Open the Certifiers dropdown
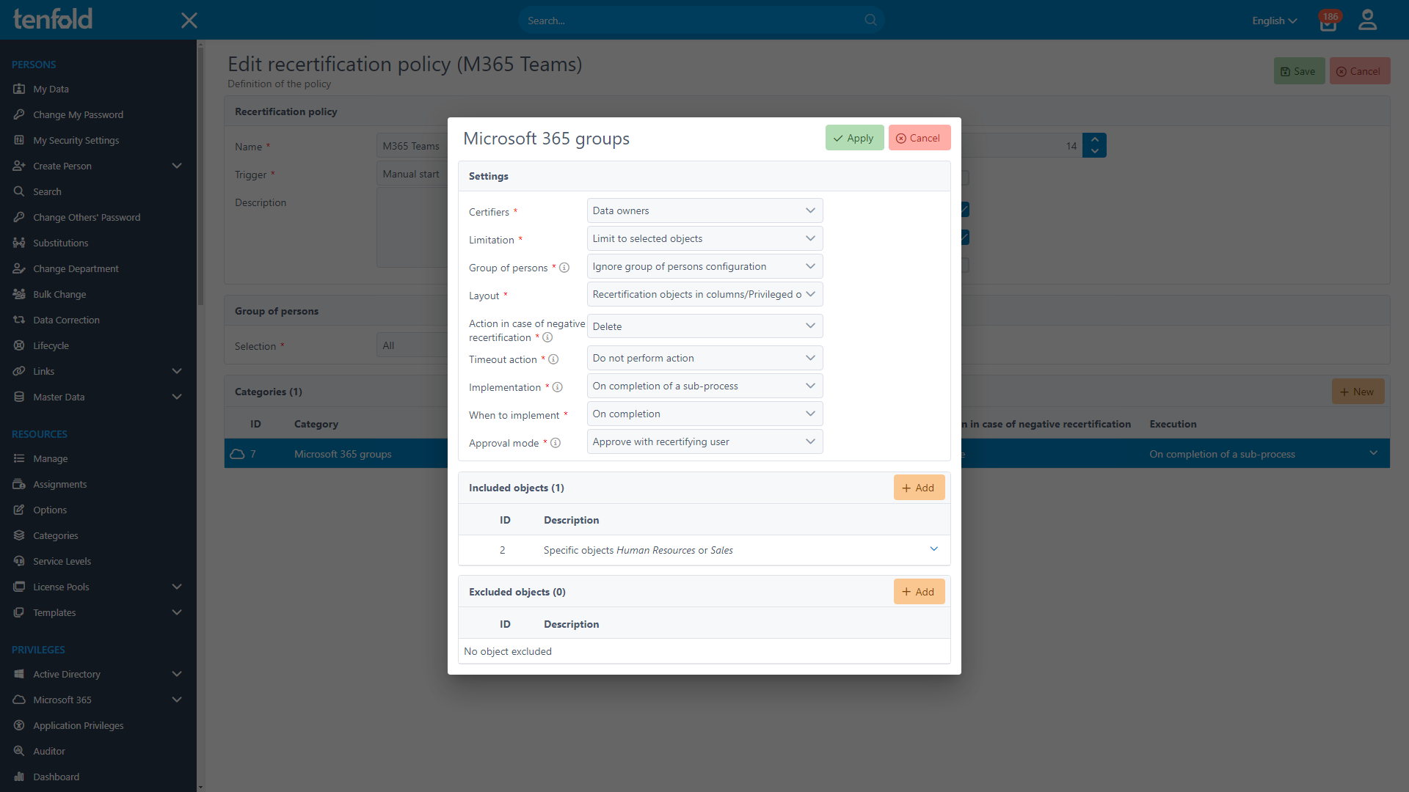The image size is (1409, 792). click(x=704, y=210)
